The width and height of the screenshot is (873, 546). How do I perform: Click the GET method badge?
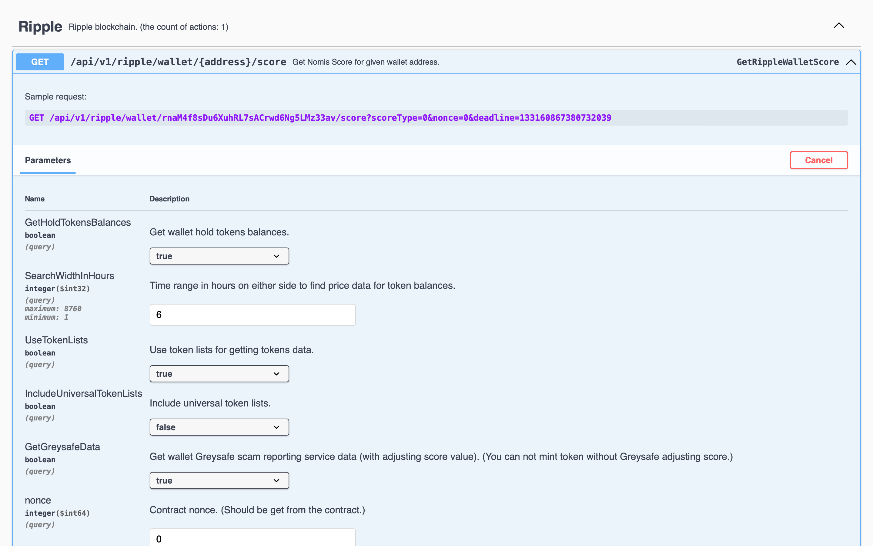(x=40, y=62)
